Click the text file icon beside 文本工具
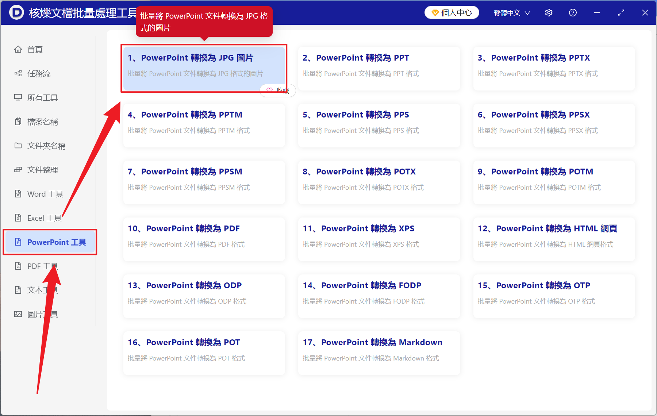Image resolution: width=657 pixels, height=416 pixels. (18, 290)
